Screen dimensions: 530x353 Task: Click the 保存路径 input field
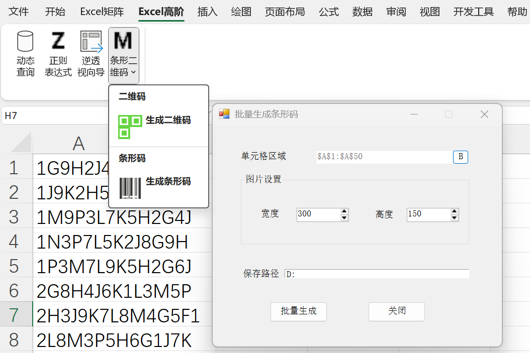click(377, 274)
